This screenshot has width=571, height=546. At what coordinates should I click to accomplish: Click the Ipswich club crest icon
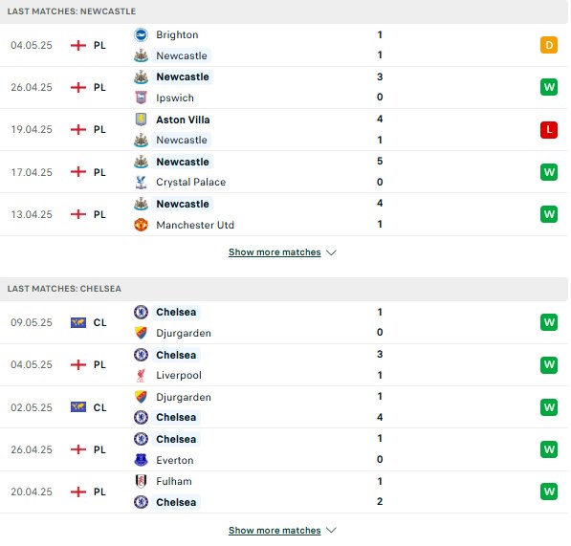pos(141,98)
